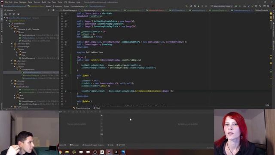Open the Edit menu
Image resolution: width=275 pixels, height=155 pixels.
pos(11,2)
